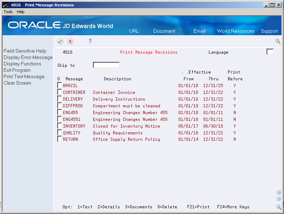Click the option box for ENG4551
The height and width of the screenshot is (214, 284).
(59, 119)
